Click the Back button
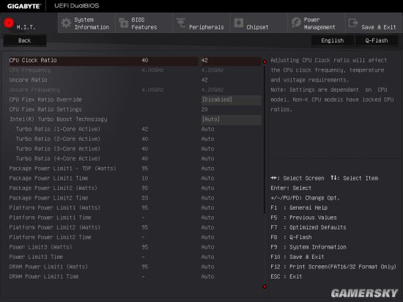The image size is (403, 302). point(25,40)
